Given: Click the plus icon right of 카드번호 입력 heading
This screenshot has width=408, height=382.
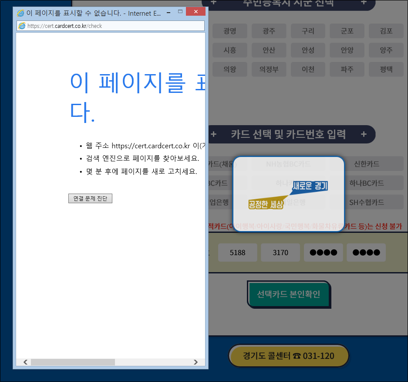Looking at the screenshot, I should tap(364, 134).
